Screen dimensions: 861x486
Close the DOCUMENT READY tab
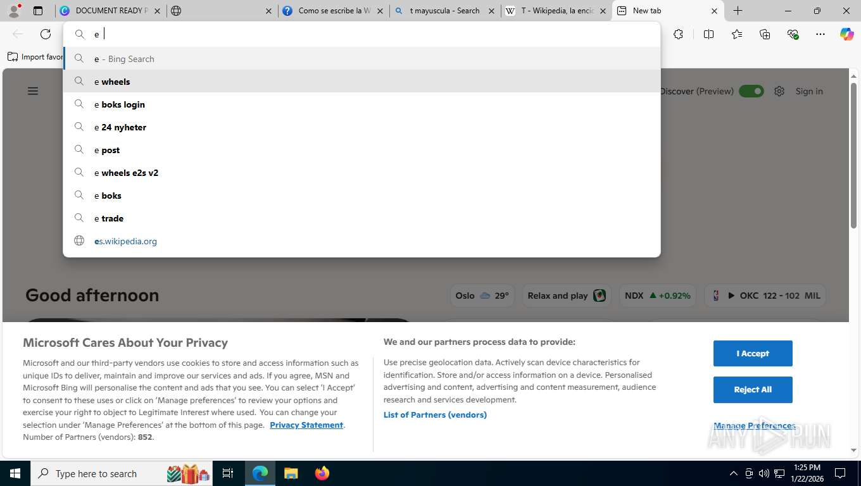pyautogui.click(x=158, y=11)
